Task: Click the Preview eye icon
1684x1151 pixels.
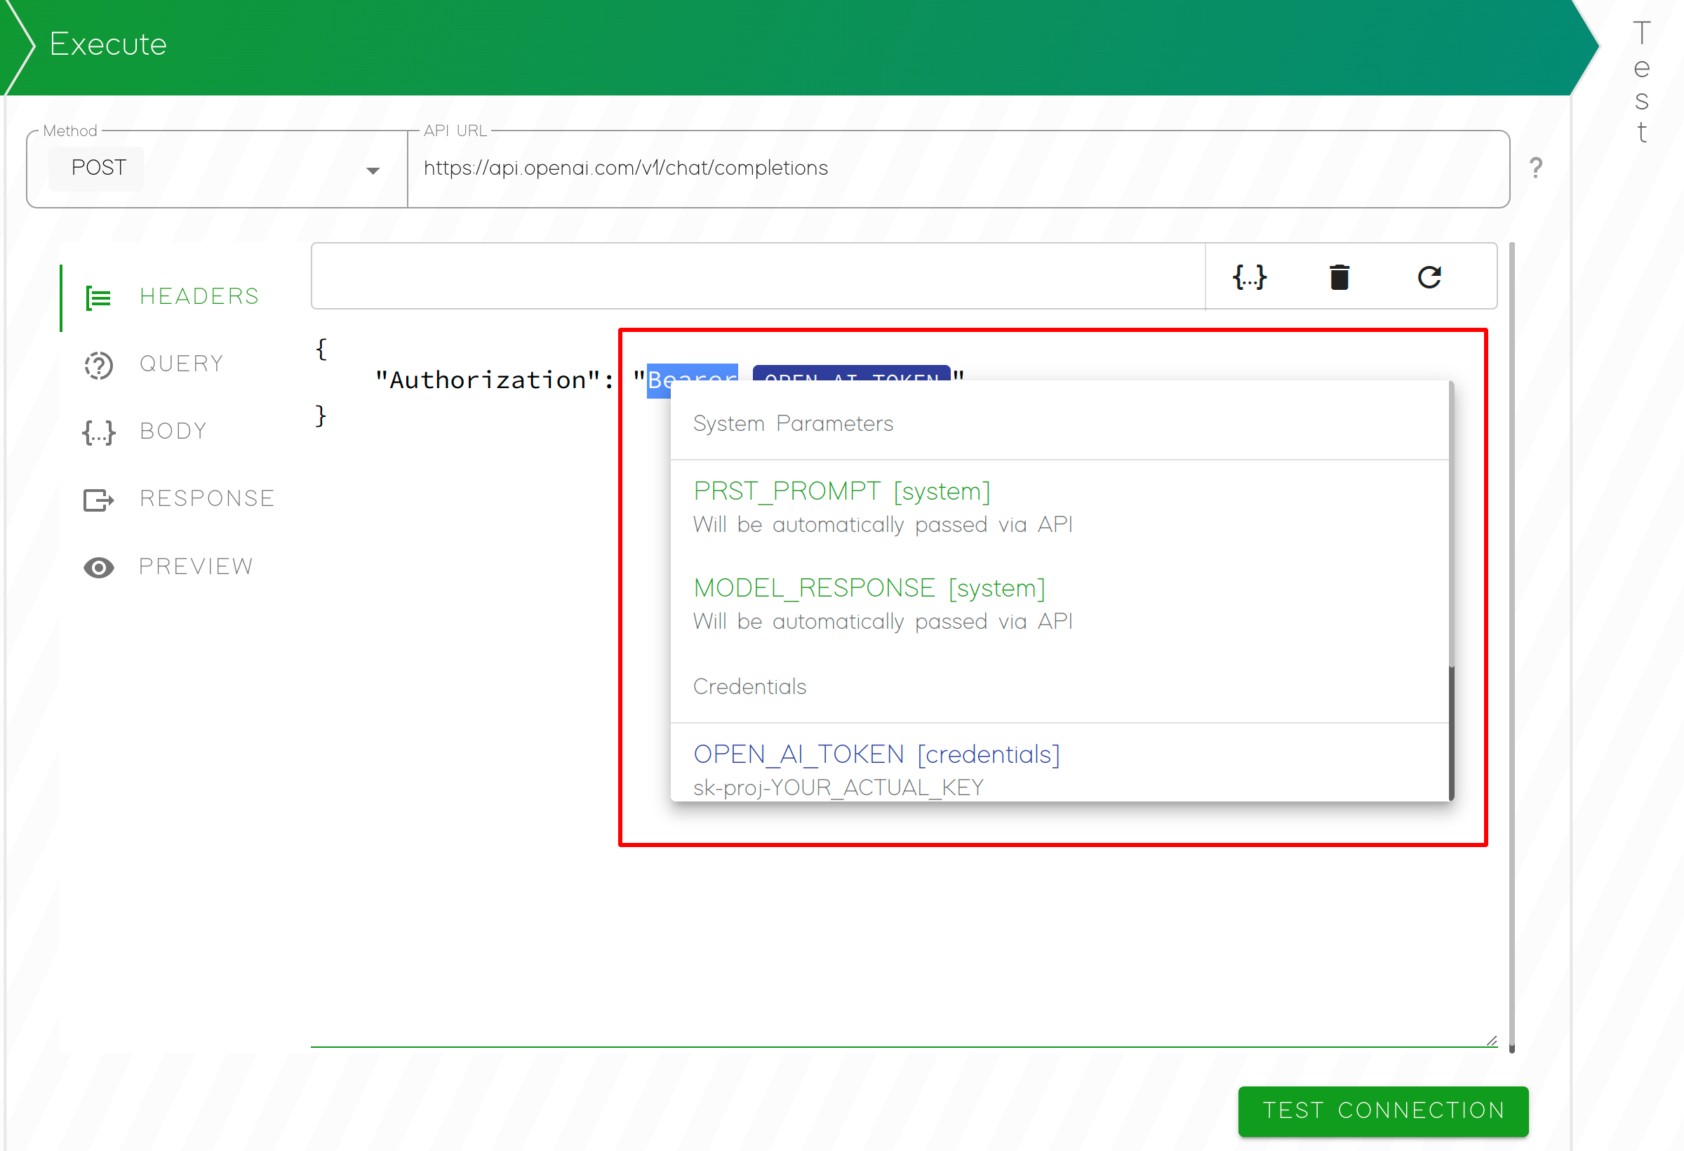Action: 98,567
